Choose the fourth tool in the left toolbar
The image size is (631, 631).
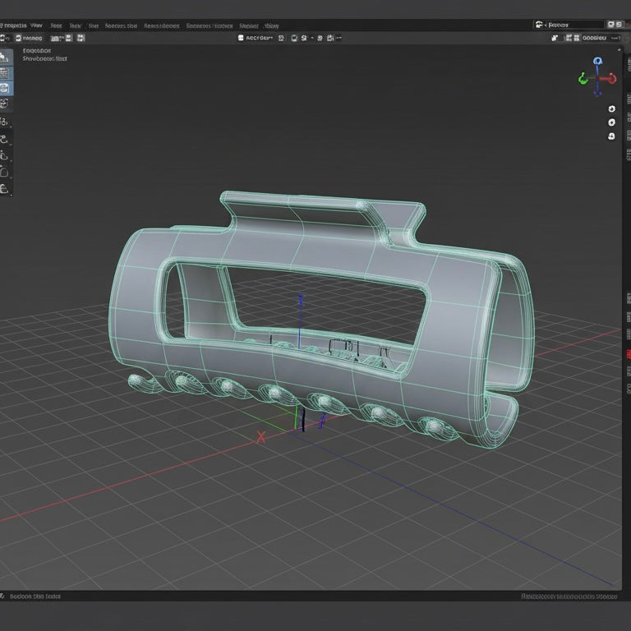(6, 104)
